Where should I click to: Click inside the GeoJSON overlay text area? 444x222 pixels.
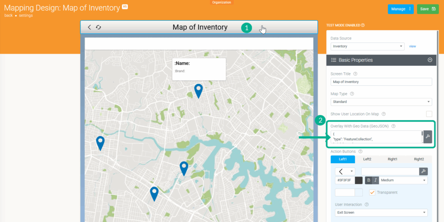click(x=375, y=137)
